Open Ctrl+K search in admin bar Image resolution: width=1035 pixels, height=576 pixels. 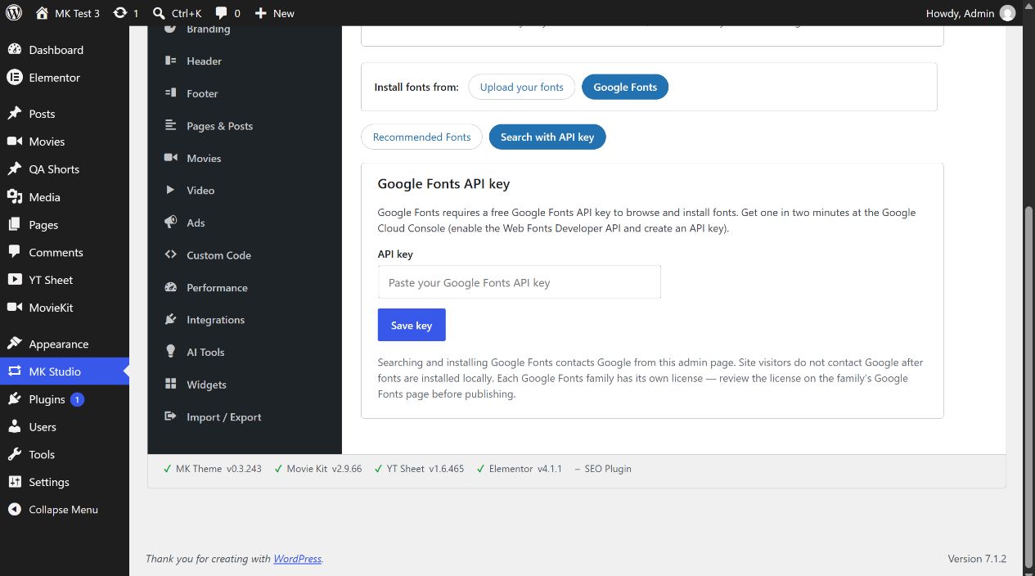point(177,13)
